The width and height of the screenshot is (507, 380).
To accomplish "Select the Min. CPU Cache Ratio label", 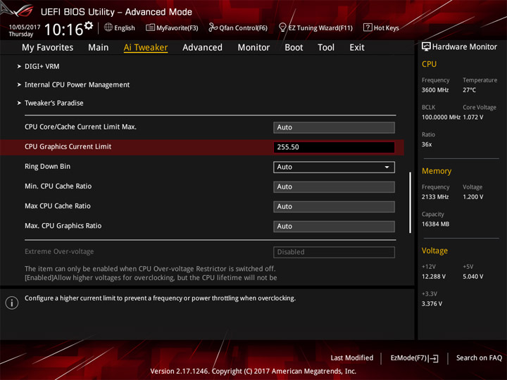I will pyautogui.click(x=58, y=186).
